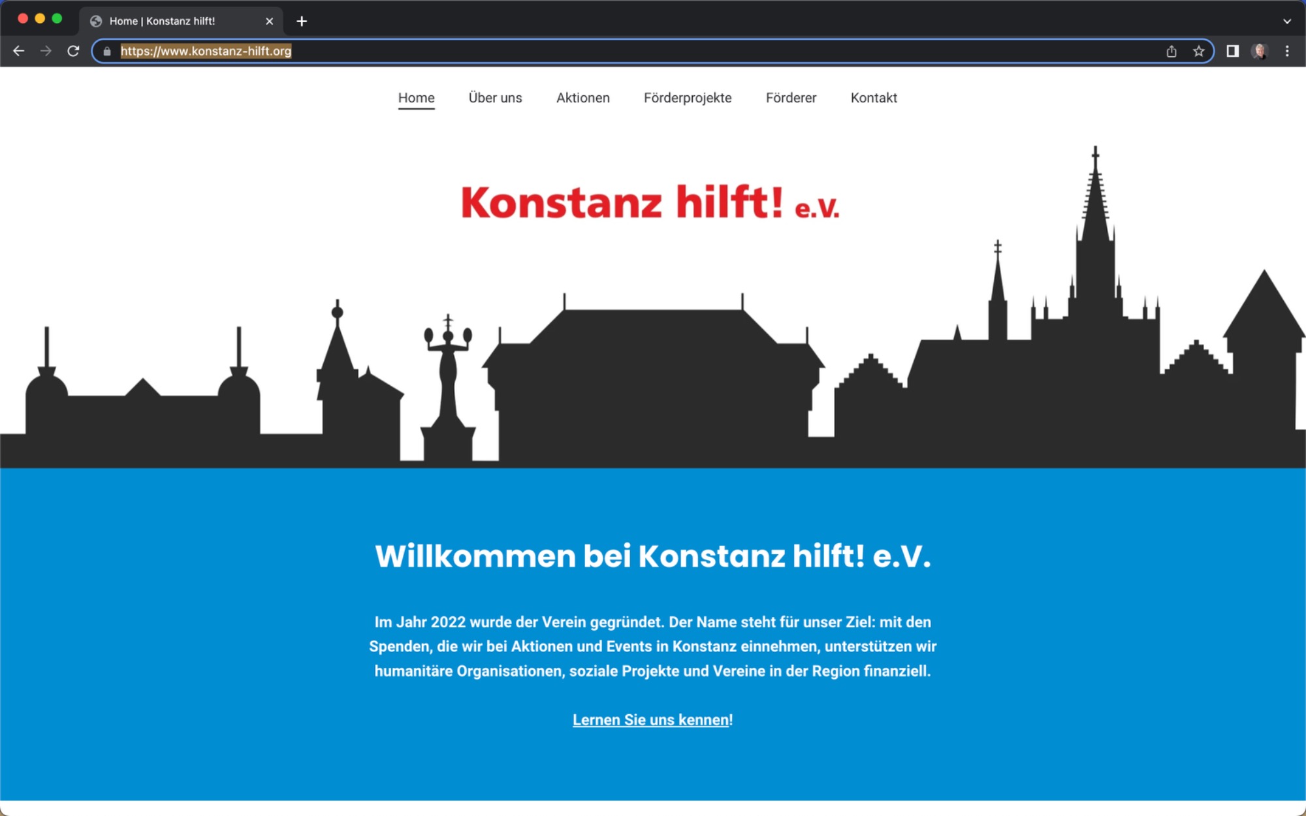Go back to the previous page
Viewport: 1306px width, 816px height.
18,51
